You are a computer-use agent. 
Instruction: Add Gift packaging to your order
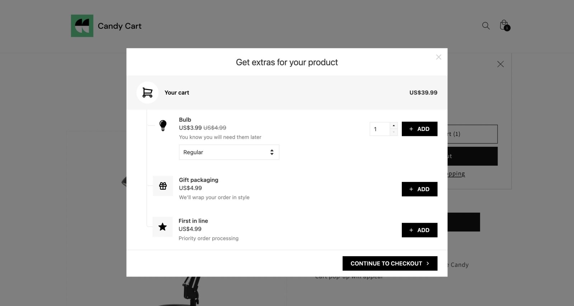(419, 189)
